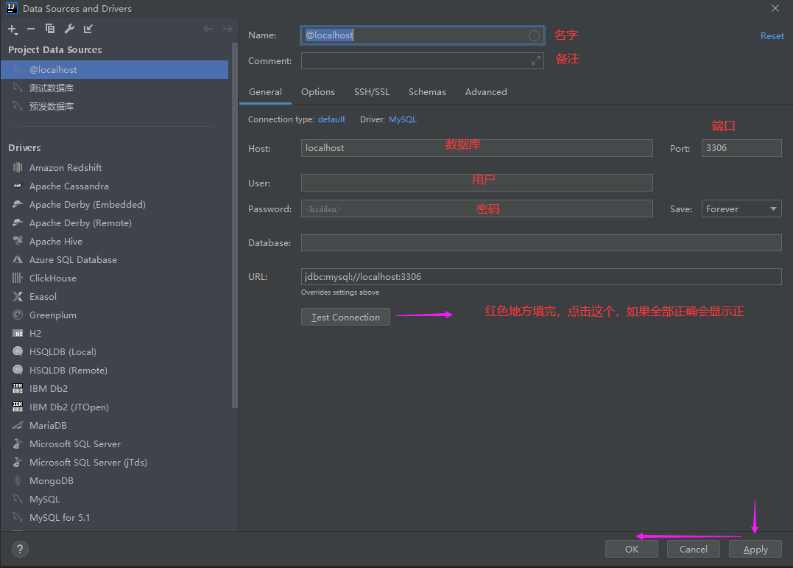Remove selected data source with minus icon
Image resolution: width=793 pixels, height=568 pixels.
tap(31, 29)
